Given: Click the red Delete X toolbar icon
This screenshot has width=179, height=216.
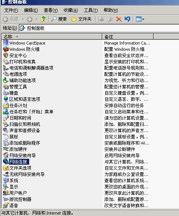Looking at the screenshot, I should point(119,19).
